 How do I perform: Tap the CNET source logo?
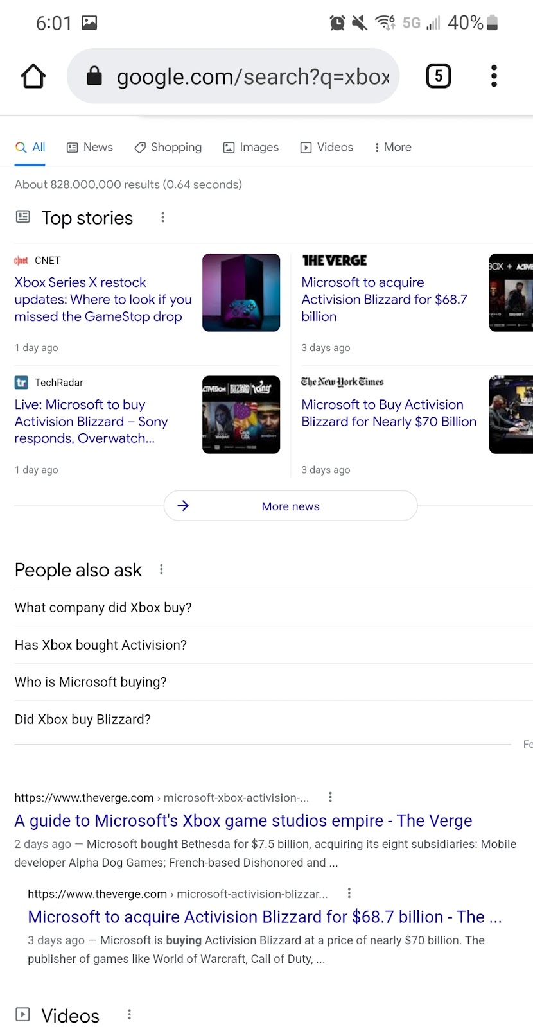pos(21,260)
